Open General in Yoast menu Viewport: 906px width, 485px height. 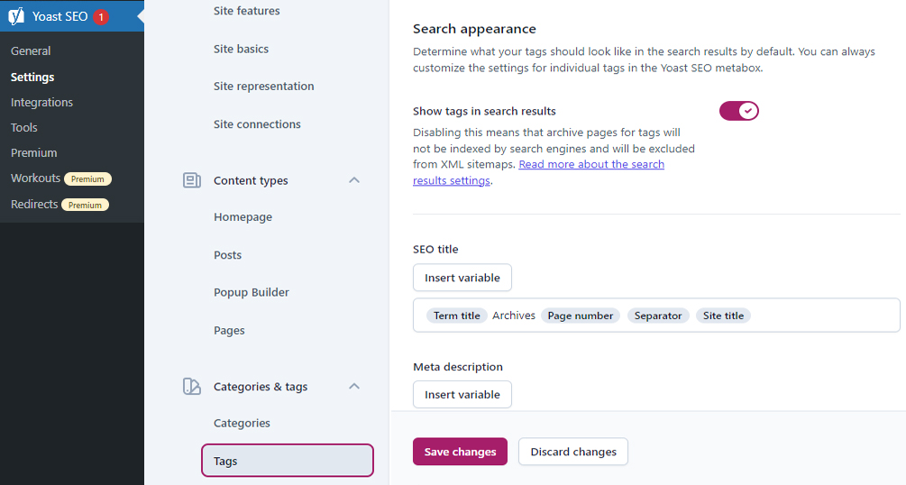tap(31, 50)
